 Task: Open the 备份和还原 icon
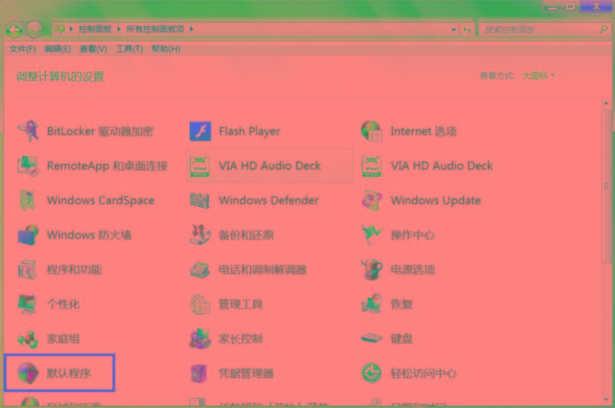pyautogui.click(x=200, y=235)
